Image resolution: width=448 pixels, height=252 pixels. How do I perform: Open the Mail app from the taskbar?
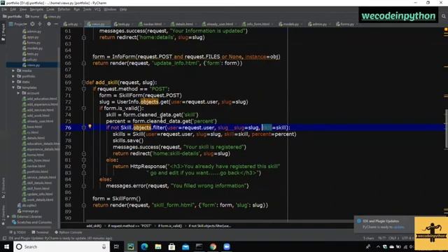185,246
